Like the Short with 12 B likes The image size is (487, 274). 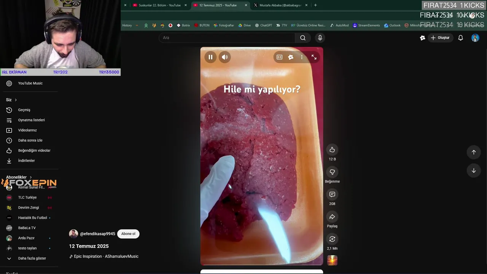point(332,150)
